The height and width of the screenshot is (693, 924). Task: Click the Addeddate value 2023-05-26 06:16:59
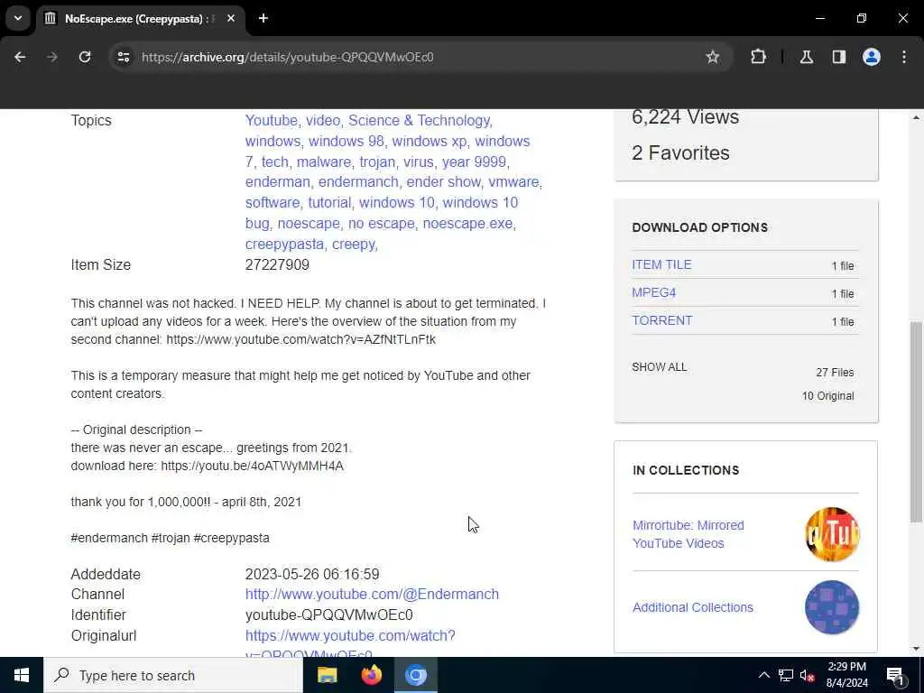pyautogui.click(x=312, y=574)
